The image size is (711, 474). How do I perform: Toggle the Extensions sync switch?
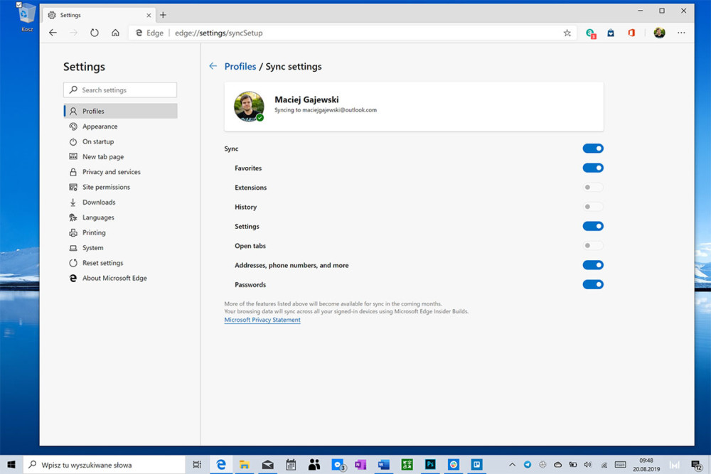[x=593, y=188]
